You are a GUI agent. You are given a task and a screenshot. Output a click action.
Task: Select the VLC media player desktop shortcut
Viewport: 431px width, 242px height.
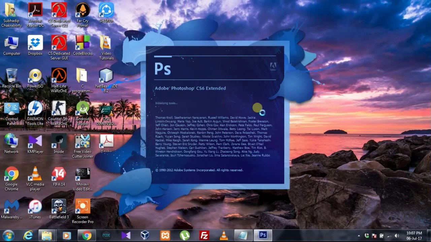(x=35, y=179)
